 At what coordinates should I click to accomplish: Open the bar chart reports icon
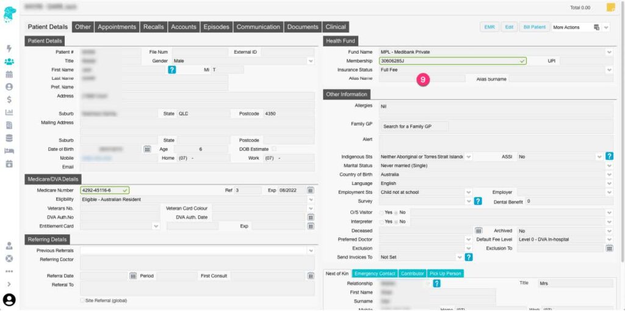tap(9, 112)
